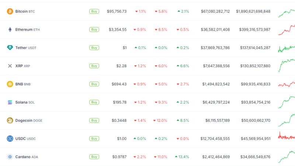Screen dimensions: 295x166
Task: Open the Ethereum ETH coin page
Action: tap(27, 30)
